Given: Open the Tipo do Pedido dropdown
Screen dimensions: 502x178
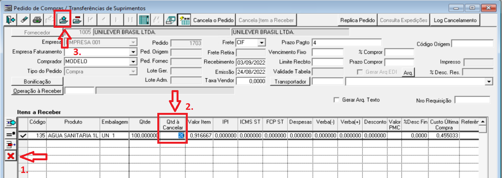Looking at the screenshot, I should pyautogui.click(x=133, y=72).
